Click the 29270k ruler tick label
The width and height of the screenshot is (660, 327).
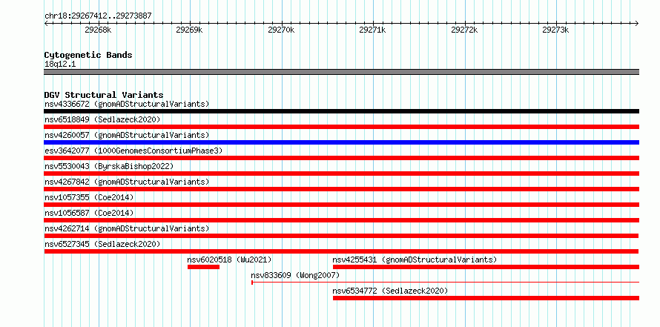tap(281, 30)
